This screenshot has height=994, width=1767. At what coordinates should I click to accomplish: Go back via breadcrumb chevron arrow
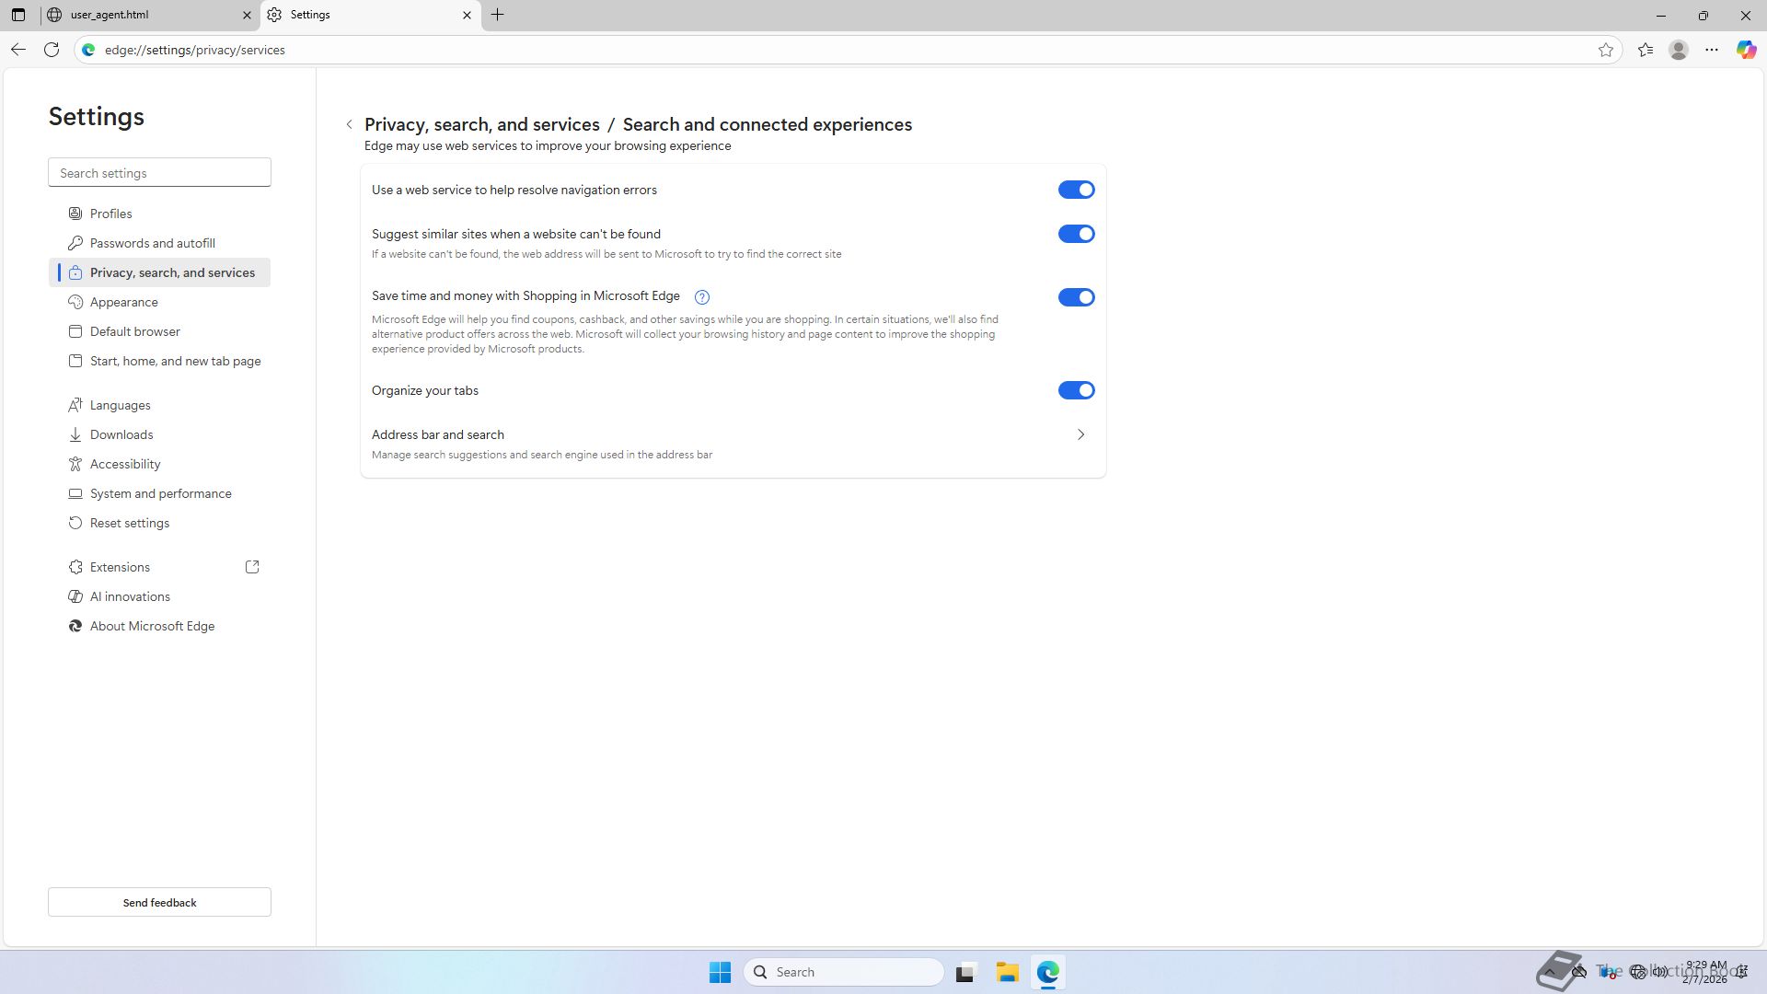coord(350,124)
